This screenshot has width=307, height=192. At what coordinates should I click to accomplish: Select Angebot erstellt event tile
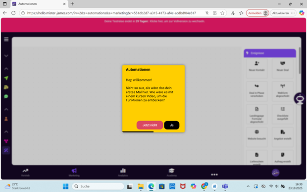point(283,137)
